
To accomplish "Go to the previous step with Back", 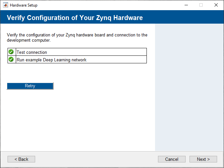I will coord(21,159).
